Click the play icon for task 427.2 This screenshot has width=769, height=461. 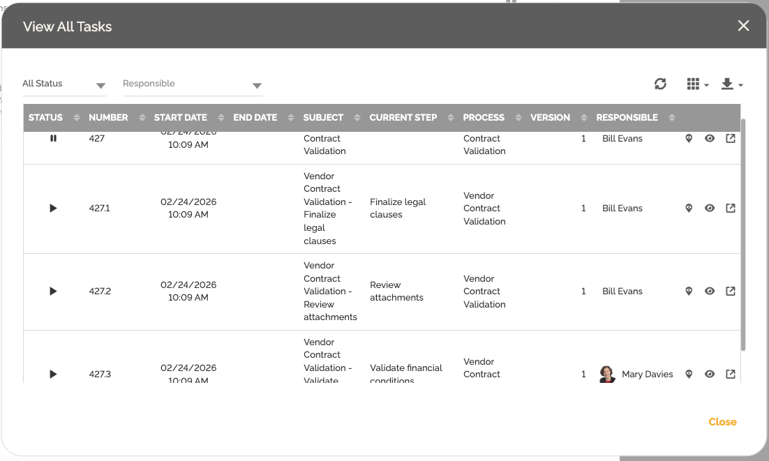tap(53, 292)
